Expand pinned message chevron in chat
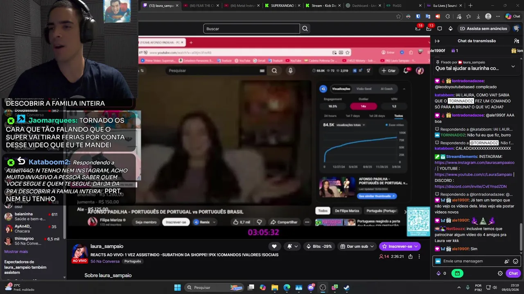 513,66
